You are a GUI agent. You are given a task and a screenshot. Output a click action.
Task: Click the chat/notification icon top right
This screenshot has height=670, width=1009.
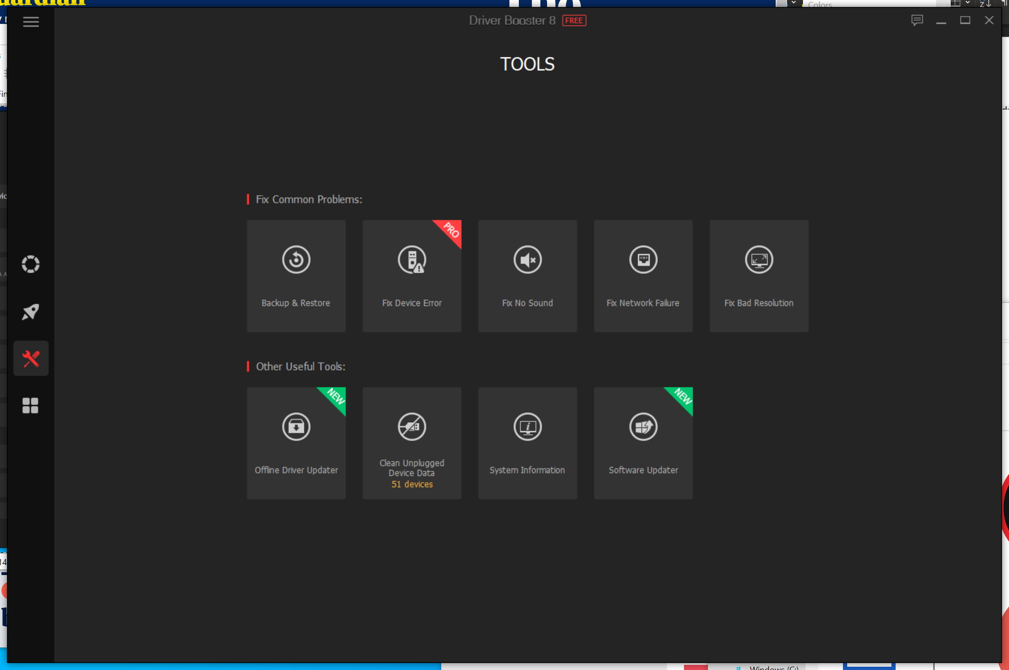click(916, 20)
